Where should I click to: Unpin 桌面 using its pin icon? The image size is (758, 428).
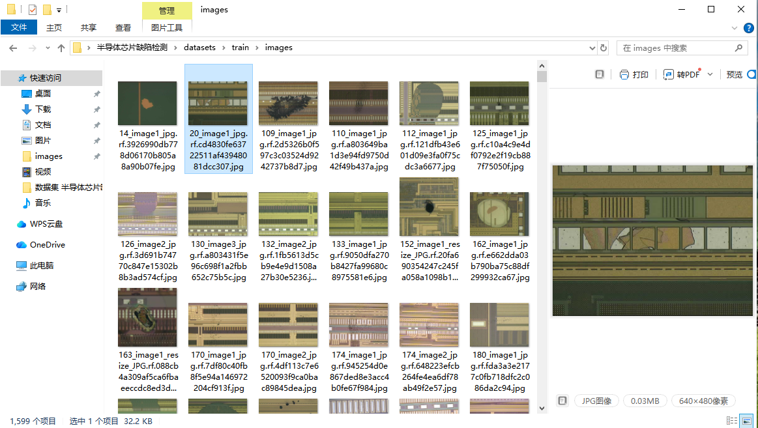click(x=96, y=94)
